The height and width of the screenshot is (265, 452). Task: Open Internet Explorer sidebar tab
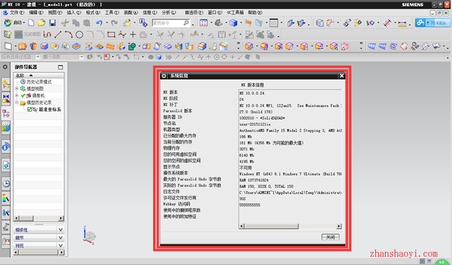tap(6, 165)
